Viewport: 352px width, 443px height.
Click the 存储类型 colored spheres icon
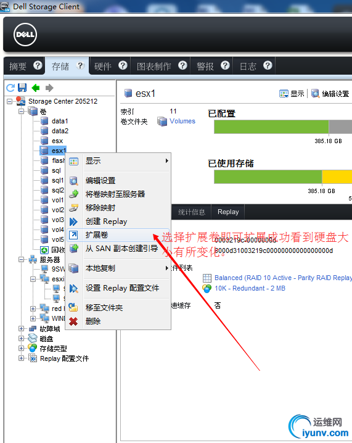[x=33, y=349]
